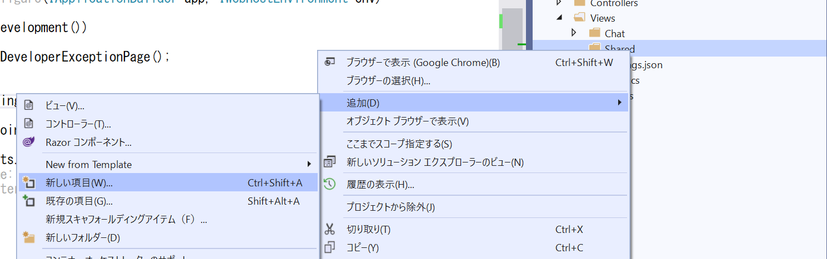Click the Controllers folder icon
827x259 pixels.
[x=579, y=3]
